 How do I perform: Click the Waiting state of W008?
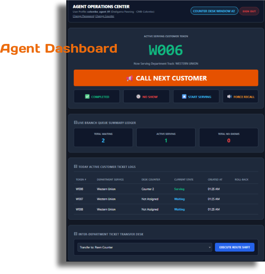click(179, 209)
